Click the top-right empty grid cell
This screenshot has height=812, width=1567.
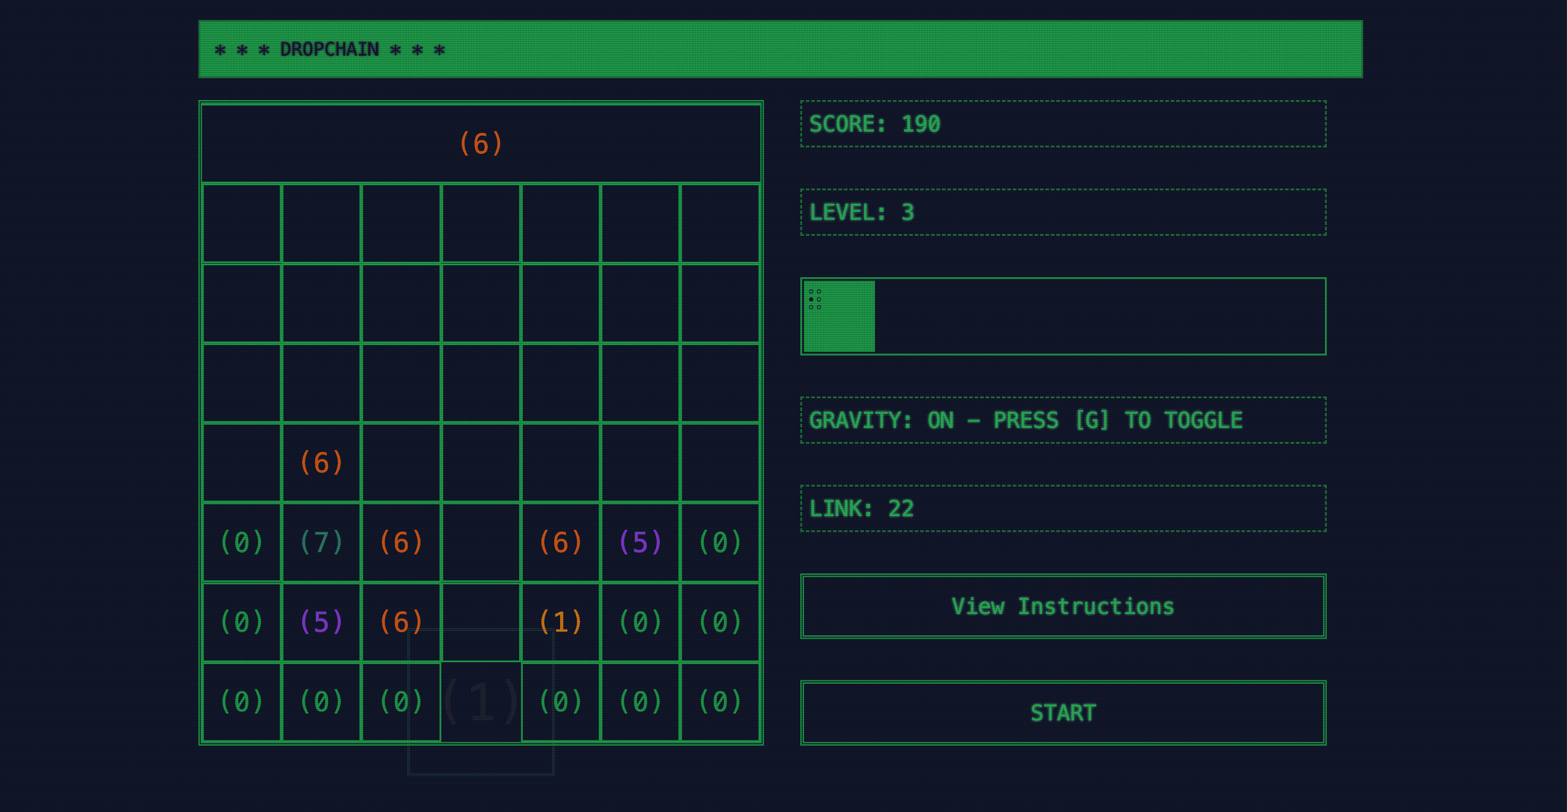tap(720, 223)
